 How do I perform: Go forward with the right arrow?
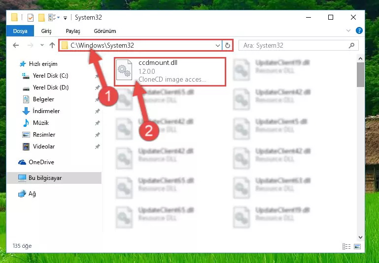[x=30, y=45]
